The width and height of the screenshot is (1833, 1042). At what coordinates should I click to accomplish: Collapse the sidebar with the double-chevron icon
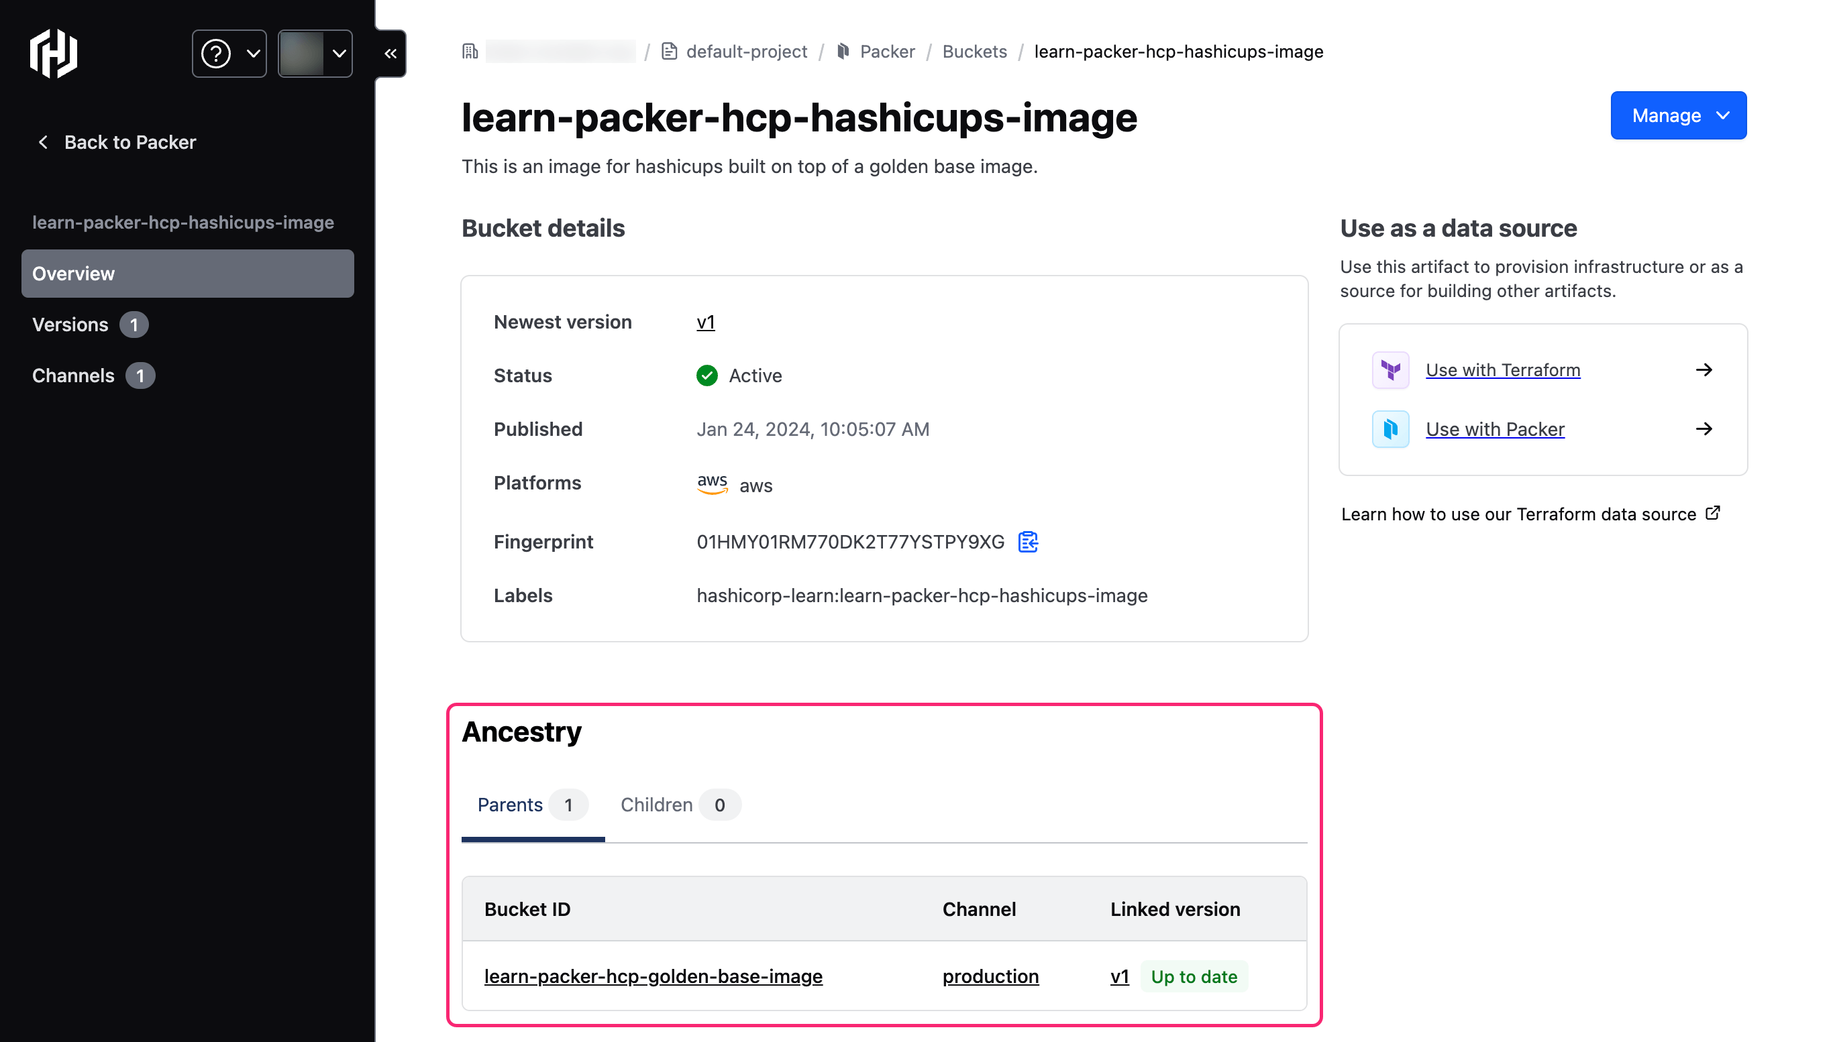pos(390,53)
